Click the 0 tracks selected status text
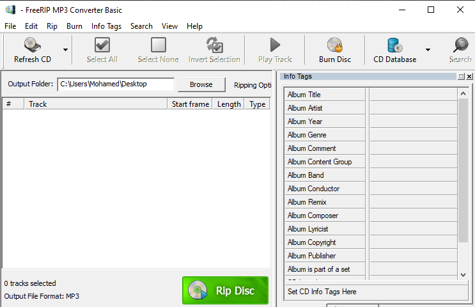This screenshot has height=307, width=475. pos(30,283)
